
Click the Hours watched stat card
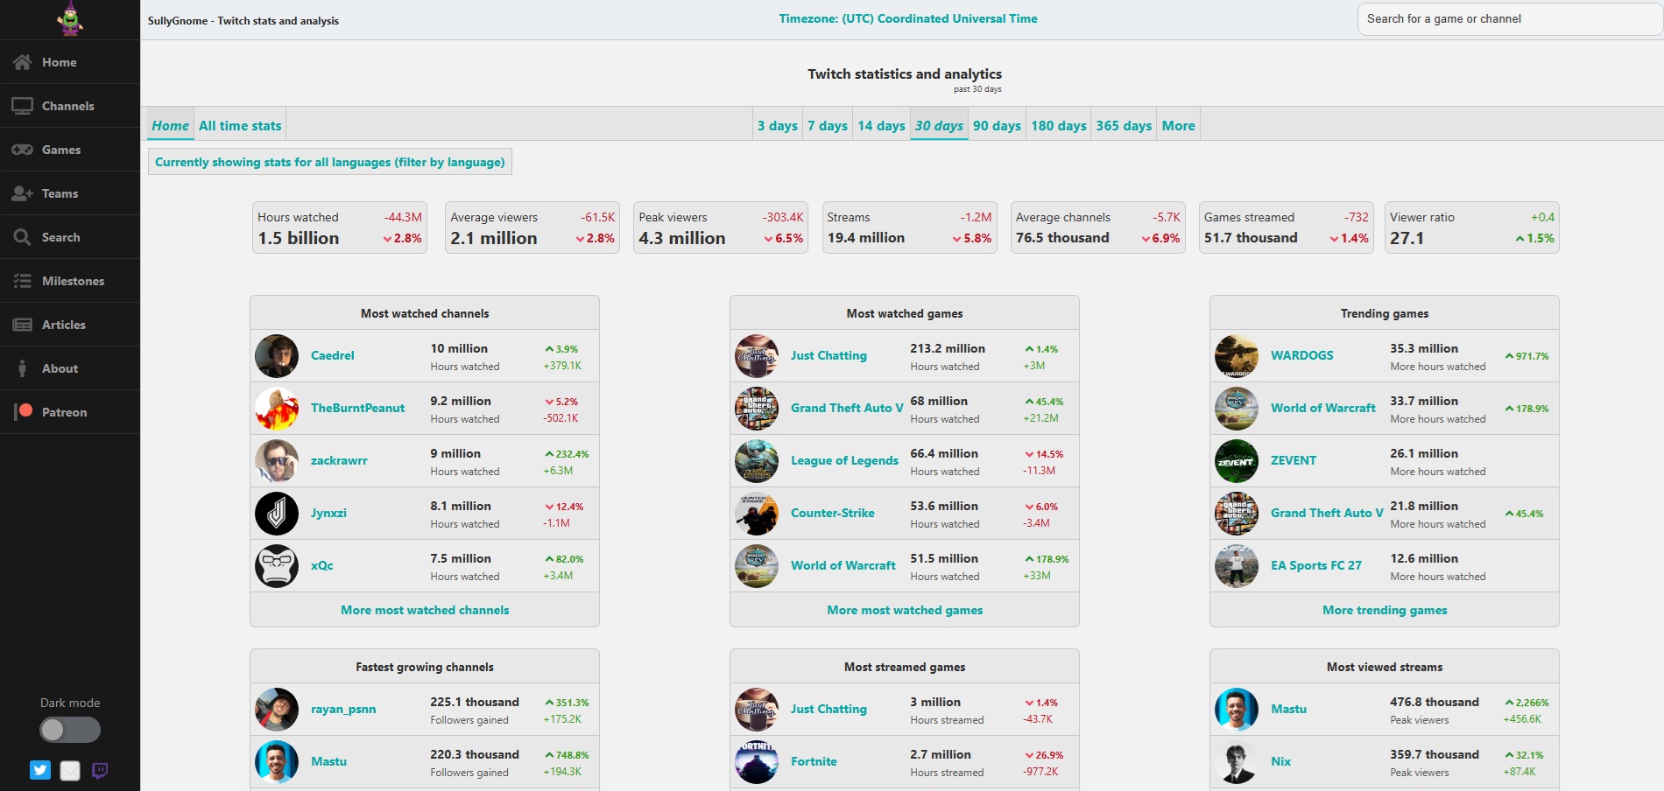(x=340, y=227)
